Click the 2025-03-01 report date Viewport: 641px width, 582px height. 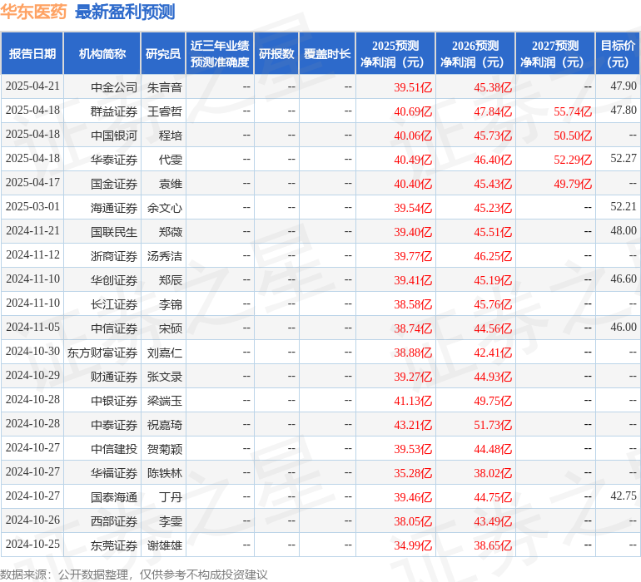(32, 206)
